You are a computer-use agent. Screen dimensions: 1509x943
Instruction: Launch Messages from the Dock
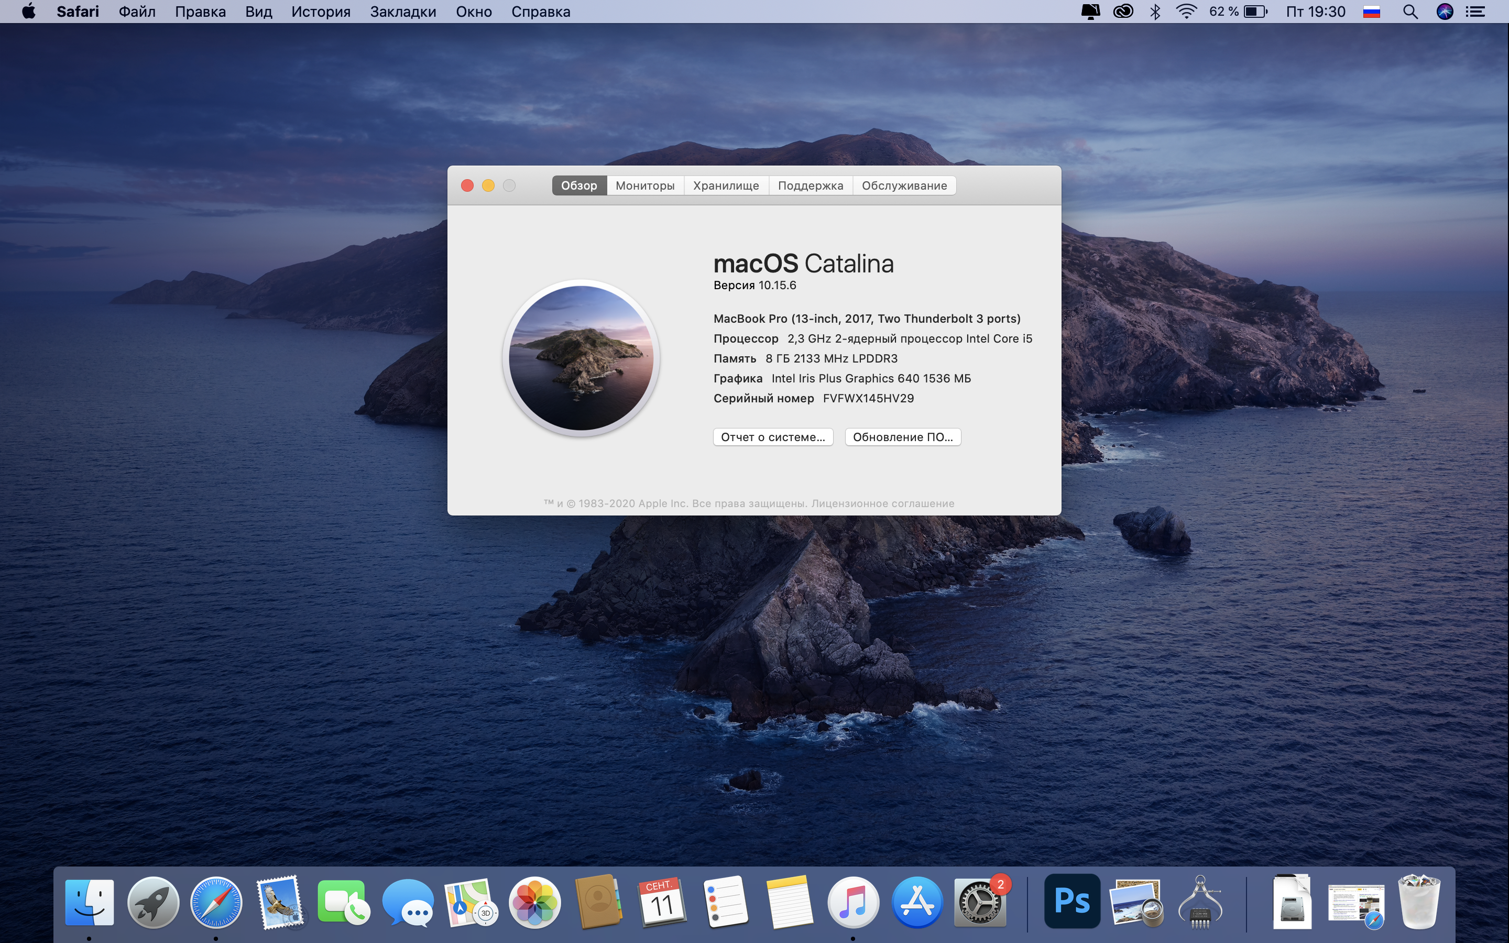pyautogui.click(x=408, y=902)
